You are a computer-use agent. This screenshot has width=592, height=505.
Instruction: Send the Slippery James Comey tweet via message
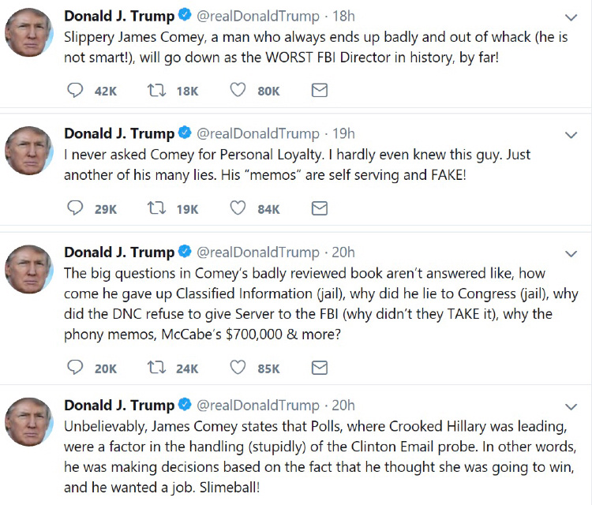[x=319, y=91]
